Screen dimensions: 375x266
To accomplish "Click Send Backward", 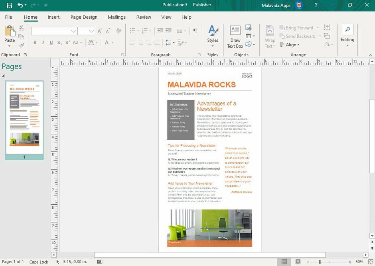I will pyautogui.click(x=298, y=36).
